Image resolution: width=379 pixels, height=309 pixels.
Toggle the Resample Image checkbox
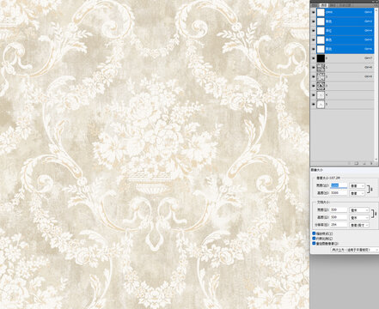pyautogui.click(x=314, y=243)
